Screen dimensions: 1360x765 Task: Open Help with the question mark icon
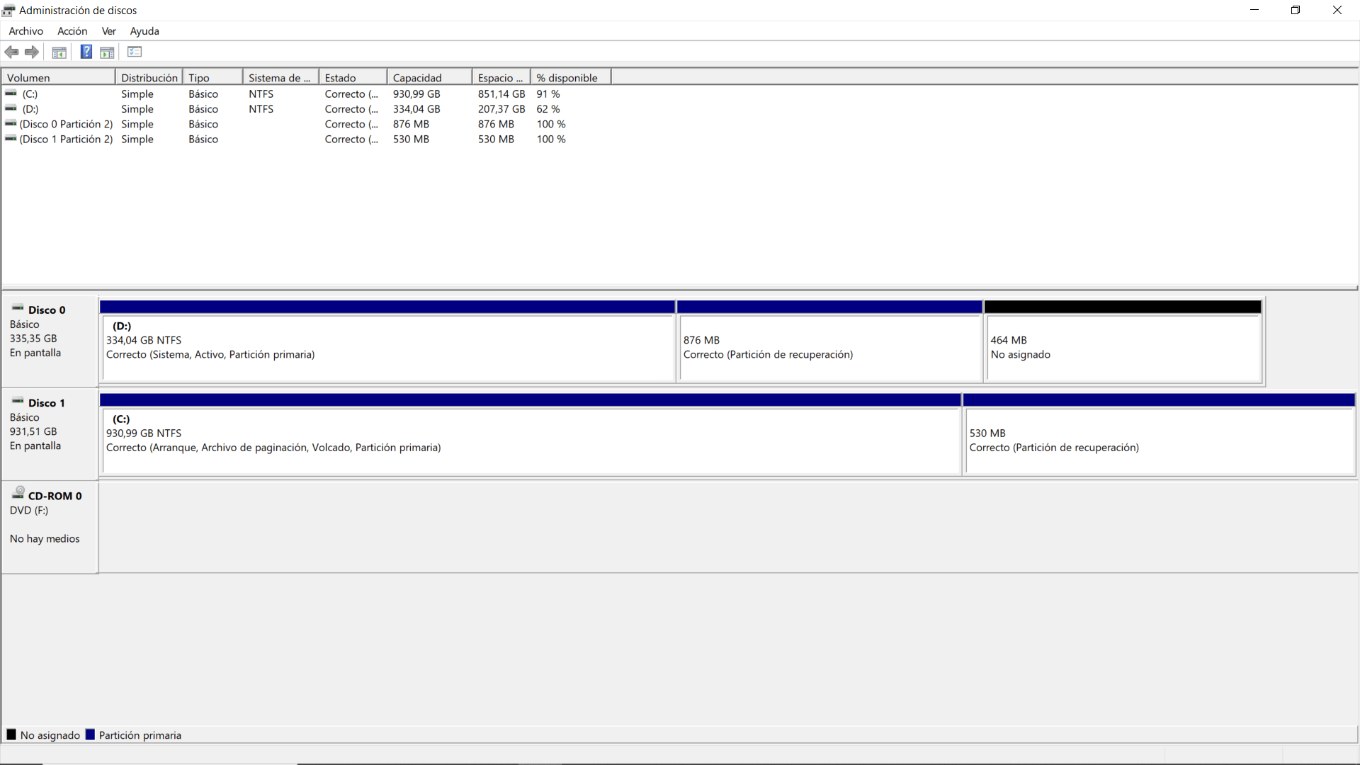tap(86, 52)
